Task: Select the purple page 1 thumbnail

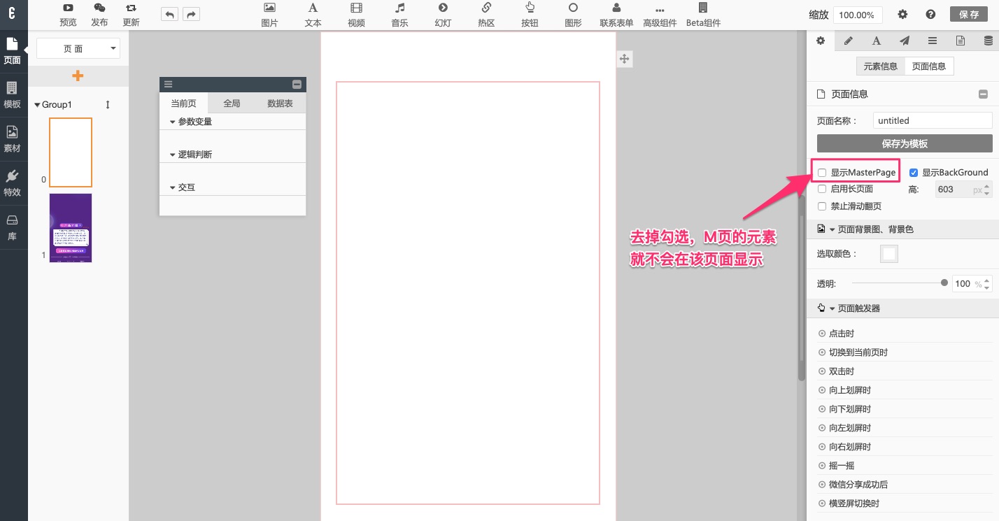Action: 71,228
